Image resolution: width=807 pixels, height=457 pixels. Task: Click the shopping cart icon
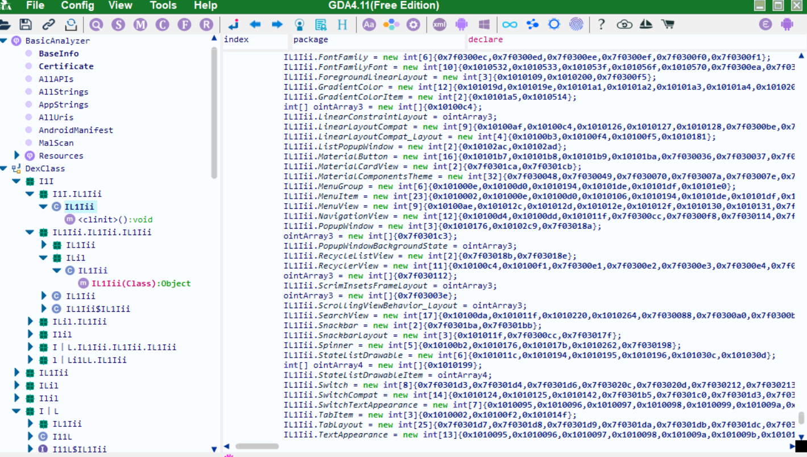(x=668, y=24)
